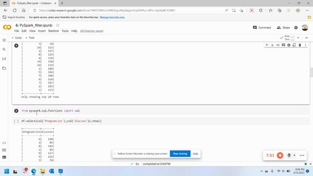This screenshot has height=176, width=313.
Task: Stop recording with the orange record button
Action: pos(280,155)
